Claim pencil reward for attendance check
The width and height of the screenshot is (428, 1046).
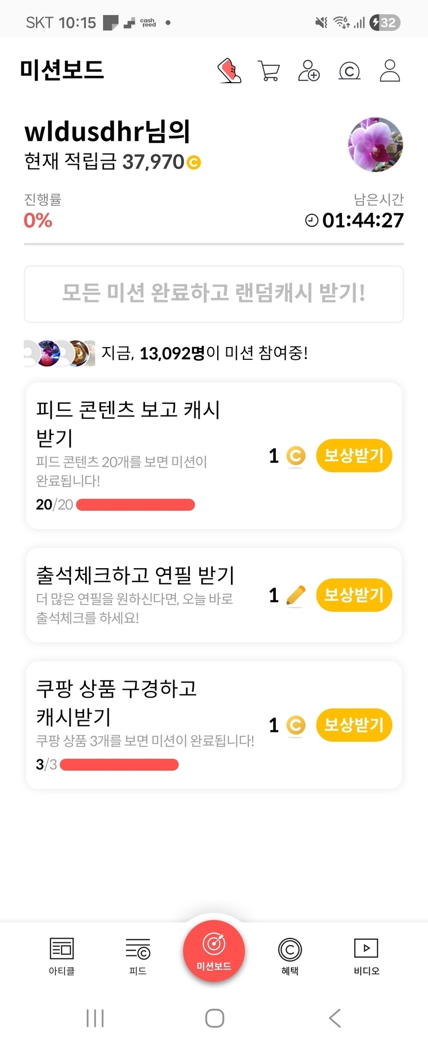(354, 595)
